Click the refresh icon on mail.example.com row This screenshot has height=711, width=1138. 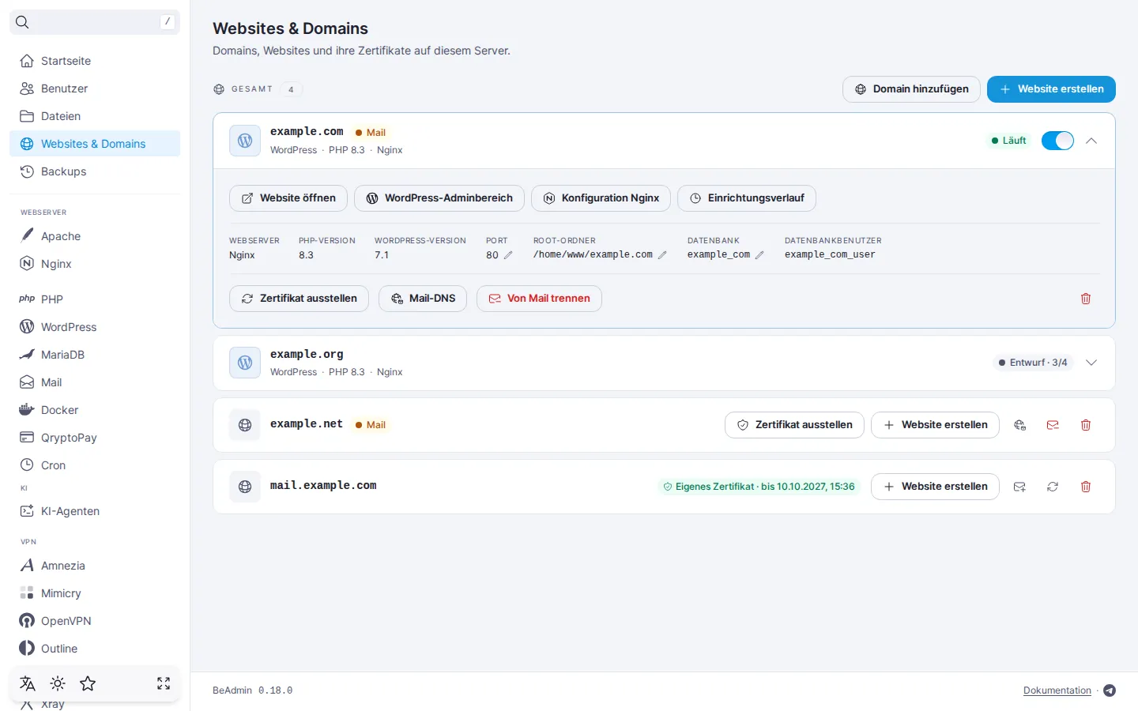coord(1053,487)
